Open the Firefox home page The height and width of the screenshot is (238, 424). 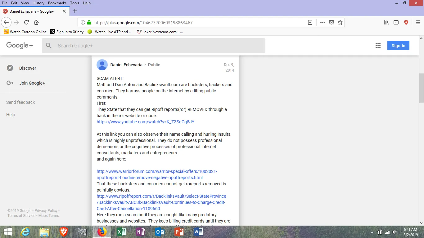[36, 22]
